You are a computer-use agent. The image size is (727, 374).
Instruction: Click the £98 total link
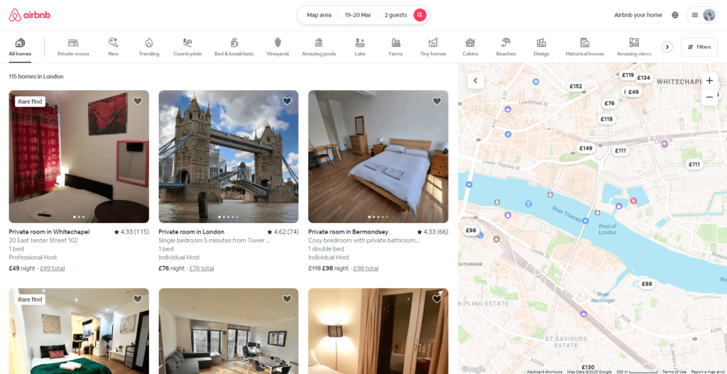(366, 268)
